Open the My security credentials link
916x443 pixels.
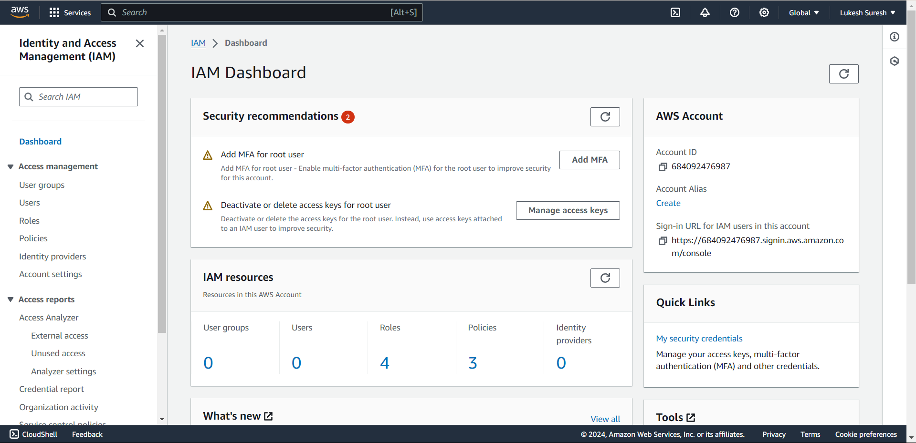pyautogui.click(x=699, y=338)
